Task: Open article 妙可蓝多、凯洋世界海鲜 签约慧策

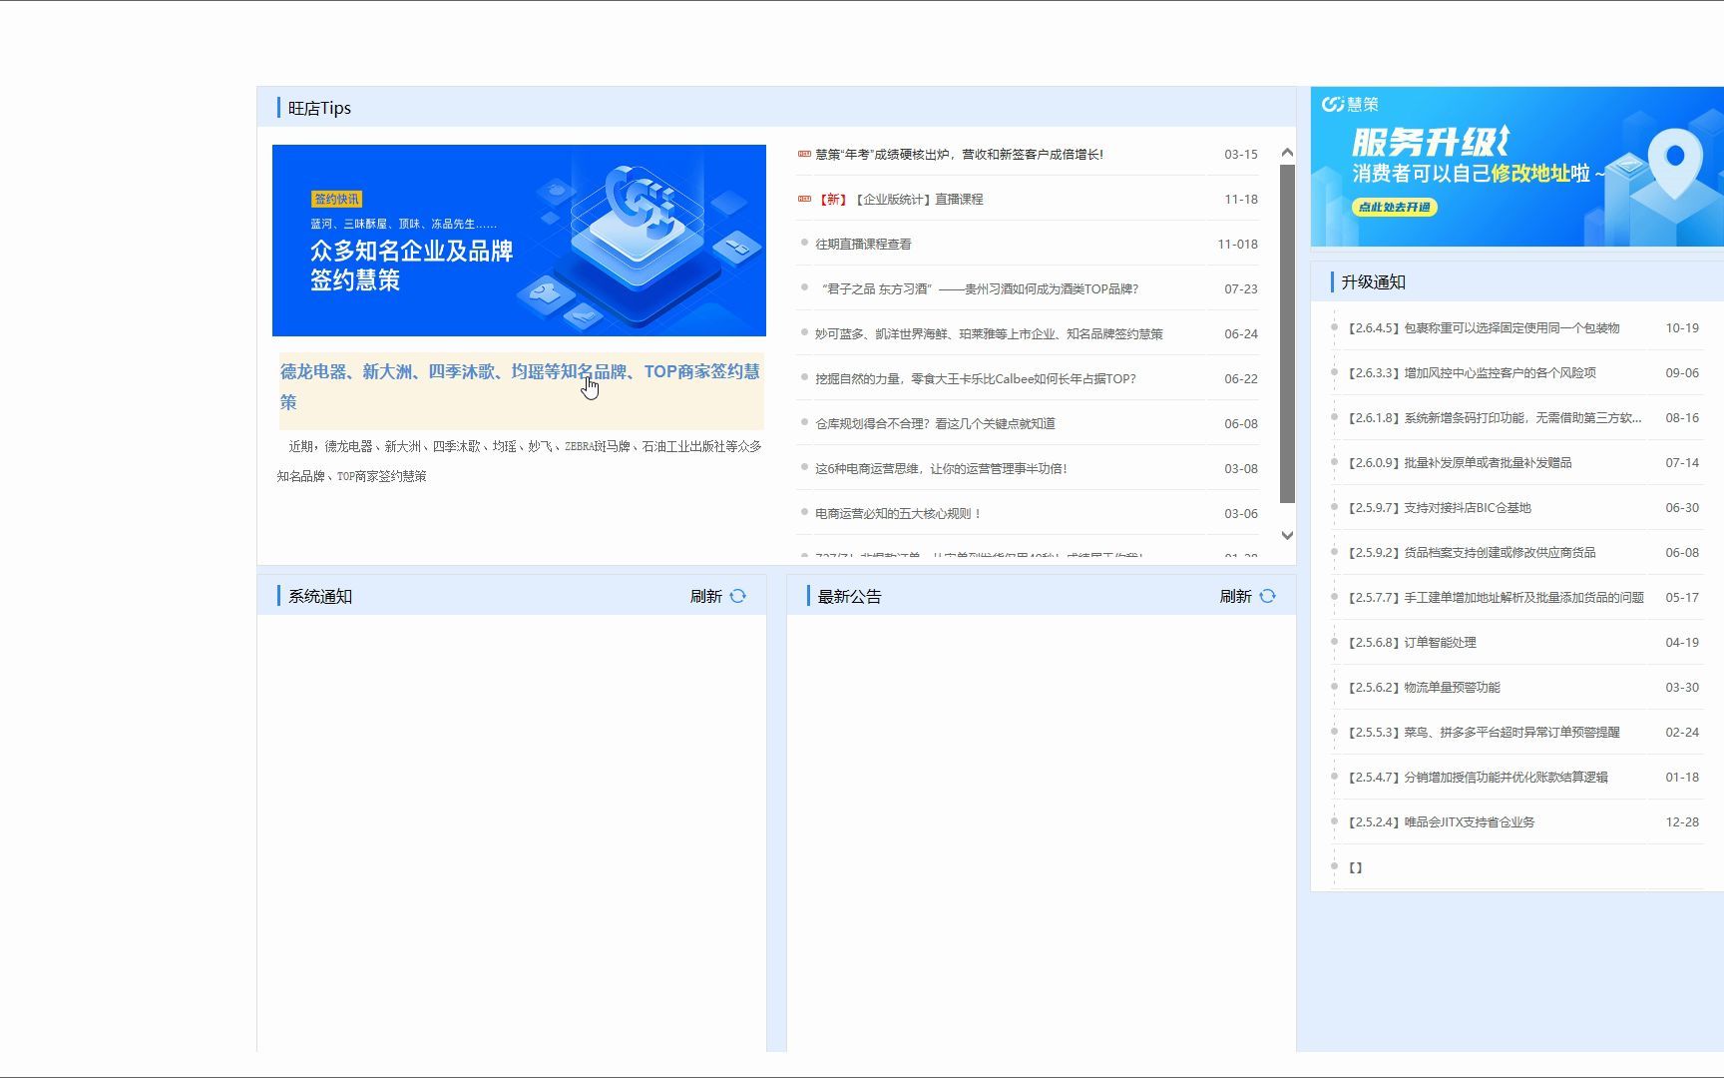Action: tap(989, 333)
